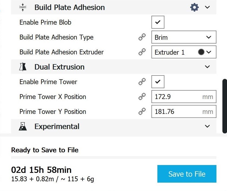Collapse the Build Plate Adhesion section chevron
Viewport: 227px width, 191px height.
(x=207, y=7)
